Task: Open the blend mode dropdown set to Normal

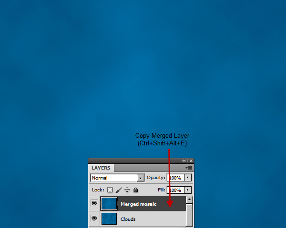Action: [x=140, y=178]
